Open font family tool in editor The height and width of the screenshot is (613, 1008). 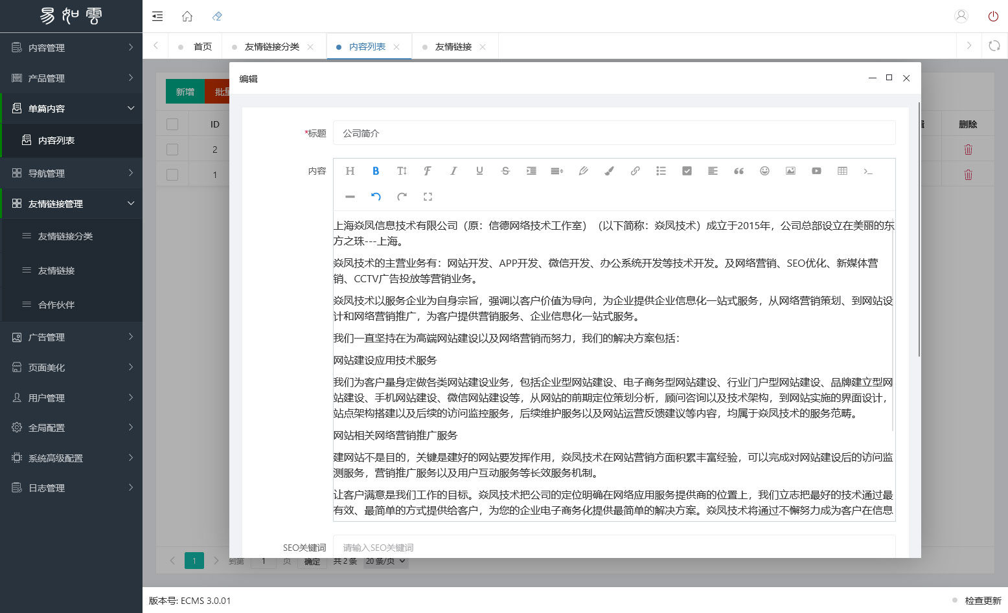pyautogui.click(x=428, y=171)
